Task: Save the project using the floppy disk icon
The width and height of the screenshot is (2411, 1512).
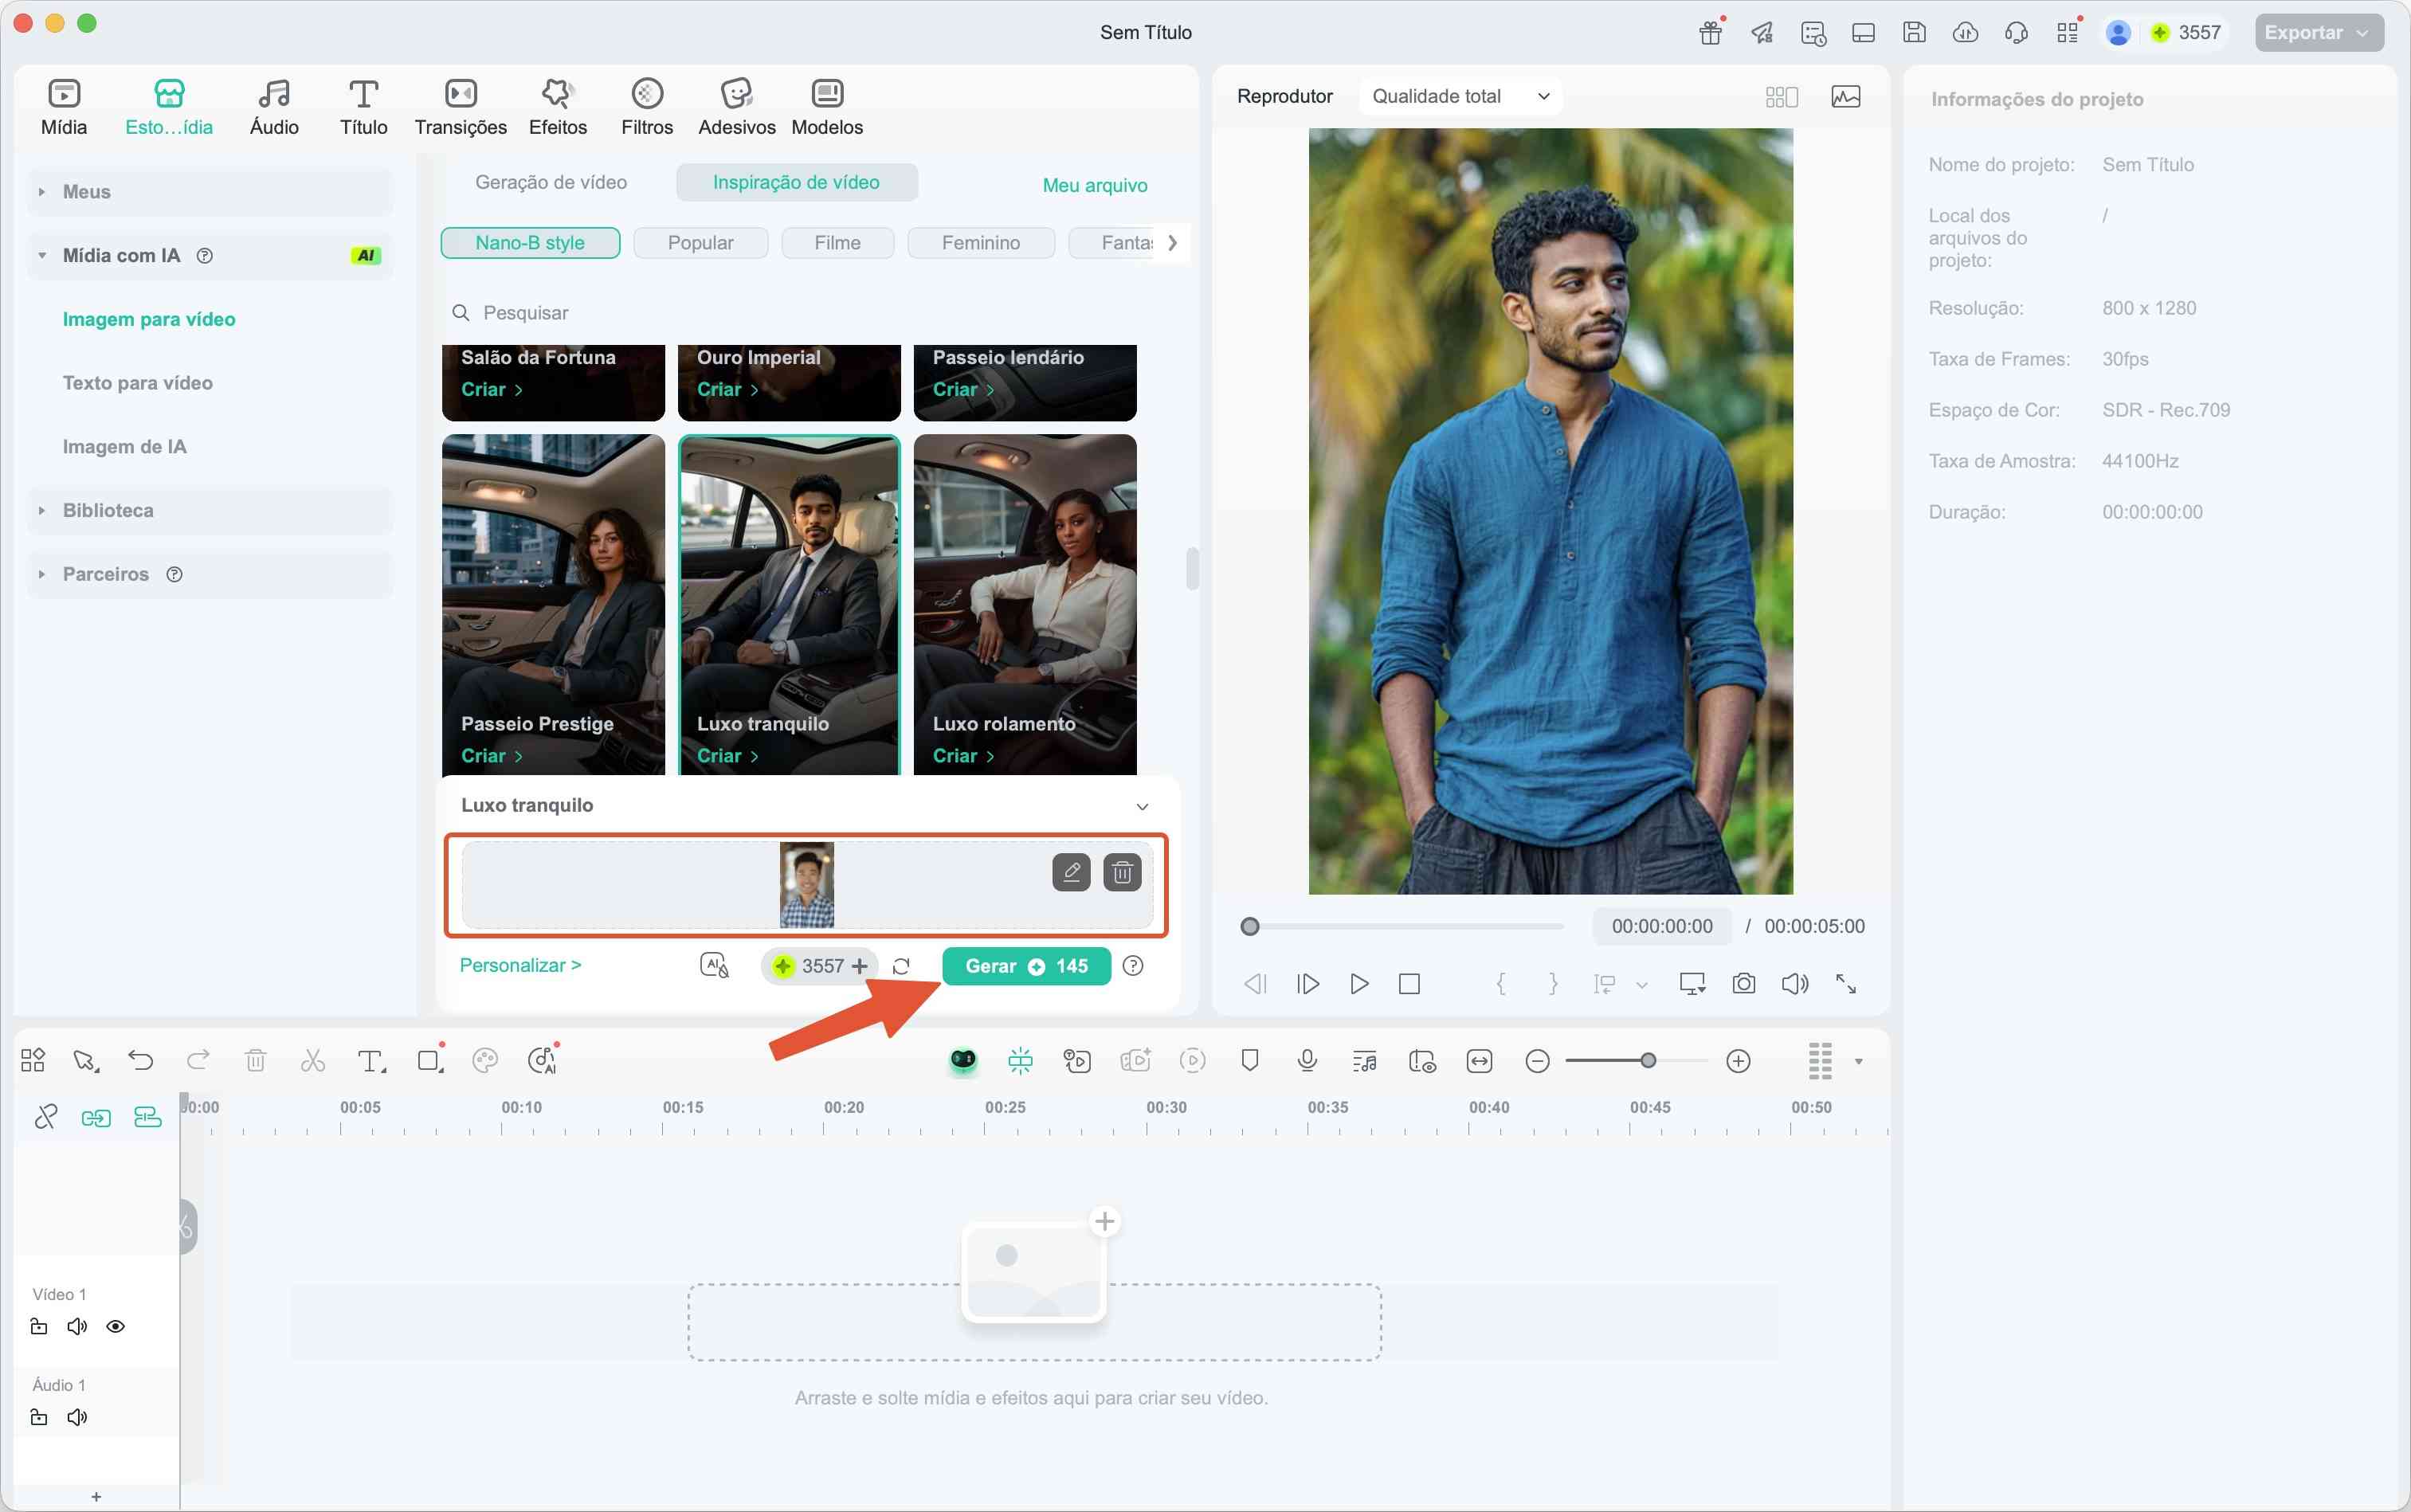Action: click(1913, 32)
